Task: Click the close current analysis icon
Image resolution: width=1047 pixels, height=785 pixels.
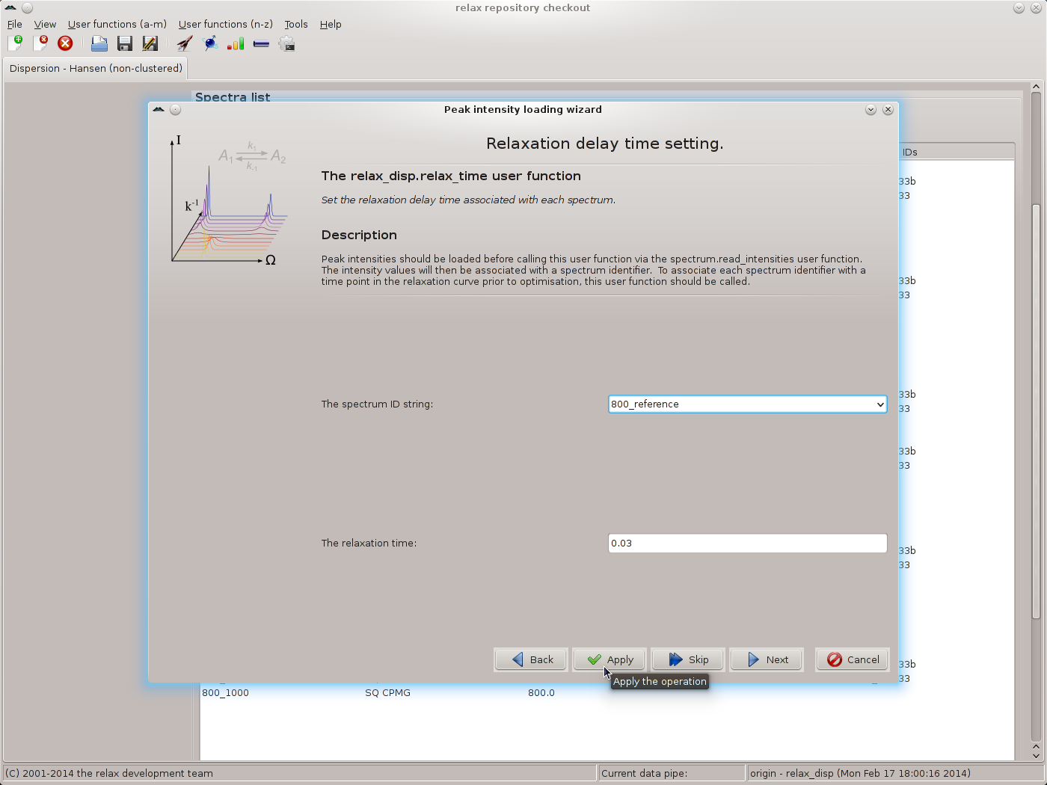Action: pyautogui.click(x=40, y=43)
